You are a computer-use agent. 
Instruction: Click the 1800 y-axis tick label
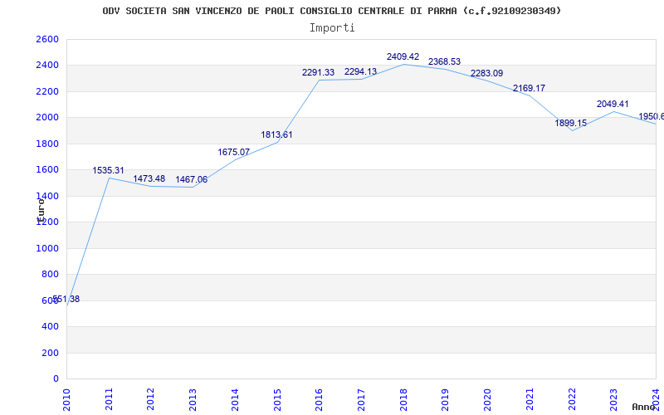(47, 144)
